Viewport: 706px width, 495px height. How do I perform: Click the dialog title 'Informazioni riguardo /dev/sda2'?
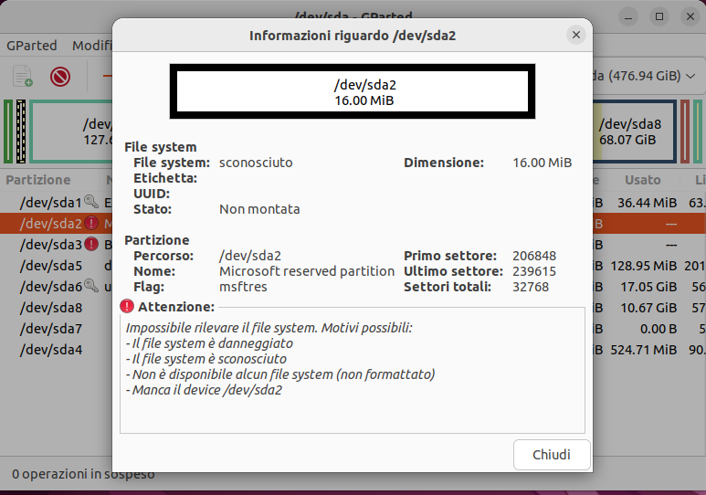pyautogui.click(x=353, y=36)
